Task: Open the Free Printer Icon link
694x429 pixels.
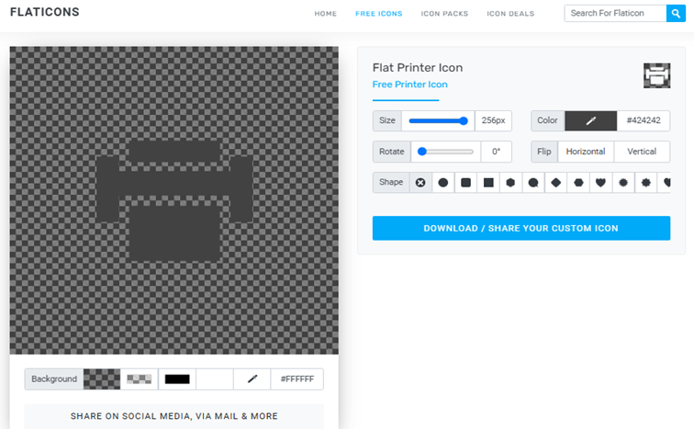Action: [409, 85]
